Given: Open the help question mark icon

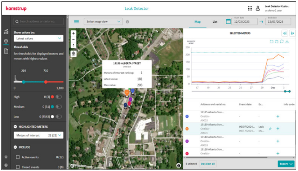Looking at the screenshot, I should click(x=6, y=165).
